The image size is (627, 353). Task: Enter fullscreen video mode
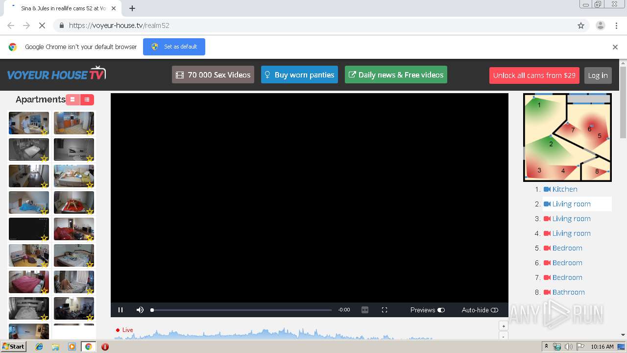click(x=385, y=310)
